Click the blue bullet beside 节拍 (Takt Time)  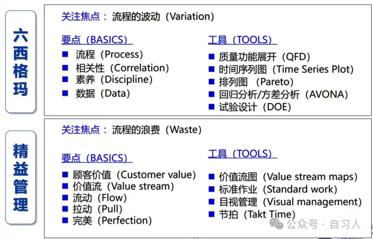(211, 214)
